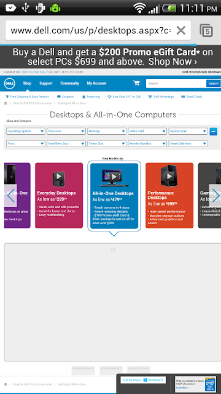
Task: Open the browser tabs counter icon
Action: (x=206, y=31)
